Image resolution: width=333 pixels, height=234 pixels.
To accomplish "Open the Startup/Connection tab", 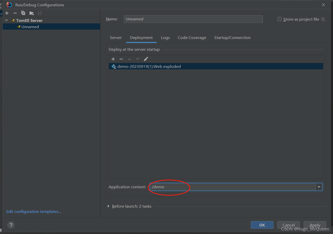I will (232, 38).
